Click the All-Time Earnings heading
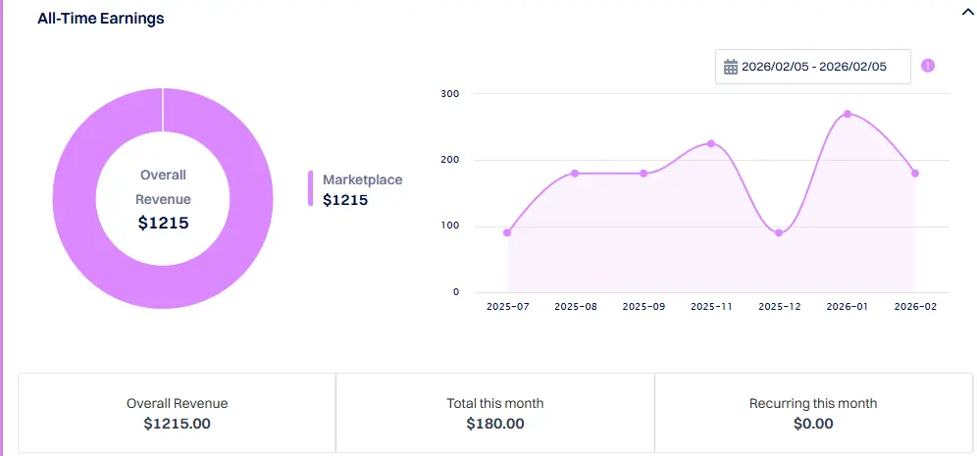Image resolution: width=977 pixels, height=456 pixels. [101, 19]
